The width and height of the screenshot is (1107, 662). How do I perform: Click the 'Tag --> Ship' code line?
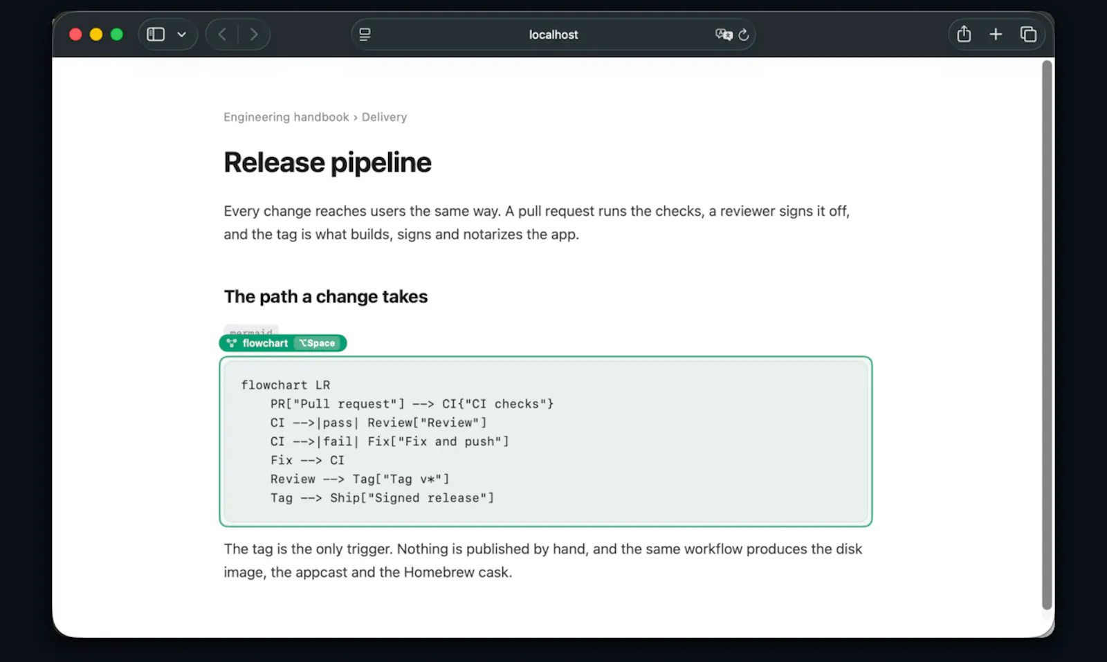[x=382, y=497]
